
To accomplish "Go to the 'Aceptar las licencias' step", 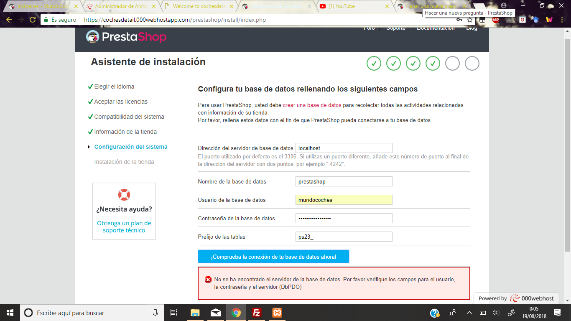I will tap(121, 102).
